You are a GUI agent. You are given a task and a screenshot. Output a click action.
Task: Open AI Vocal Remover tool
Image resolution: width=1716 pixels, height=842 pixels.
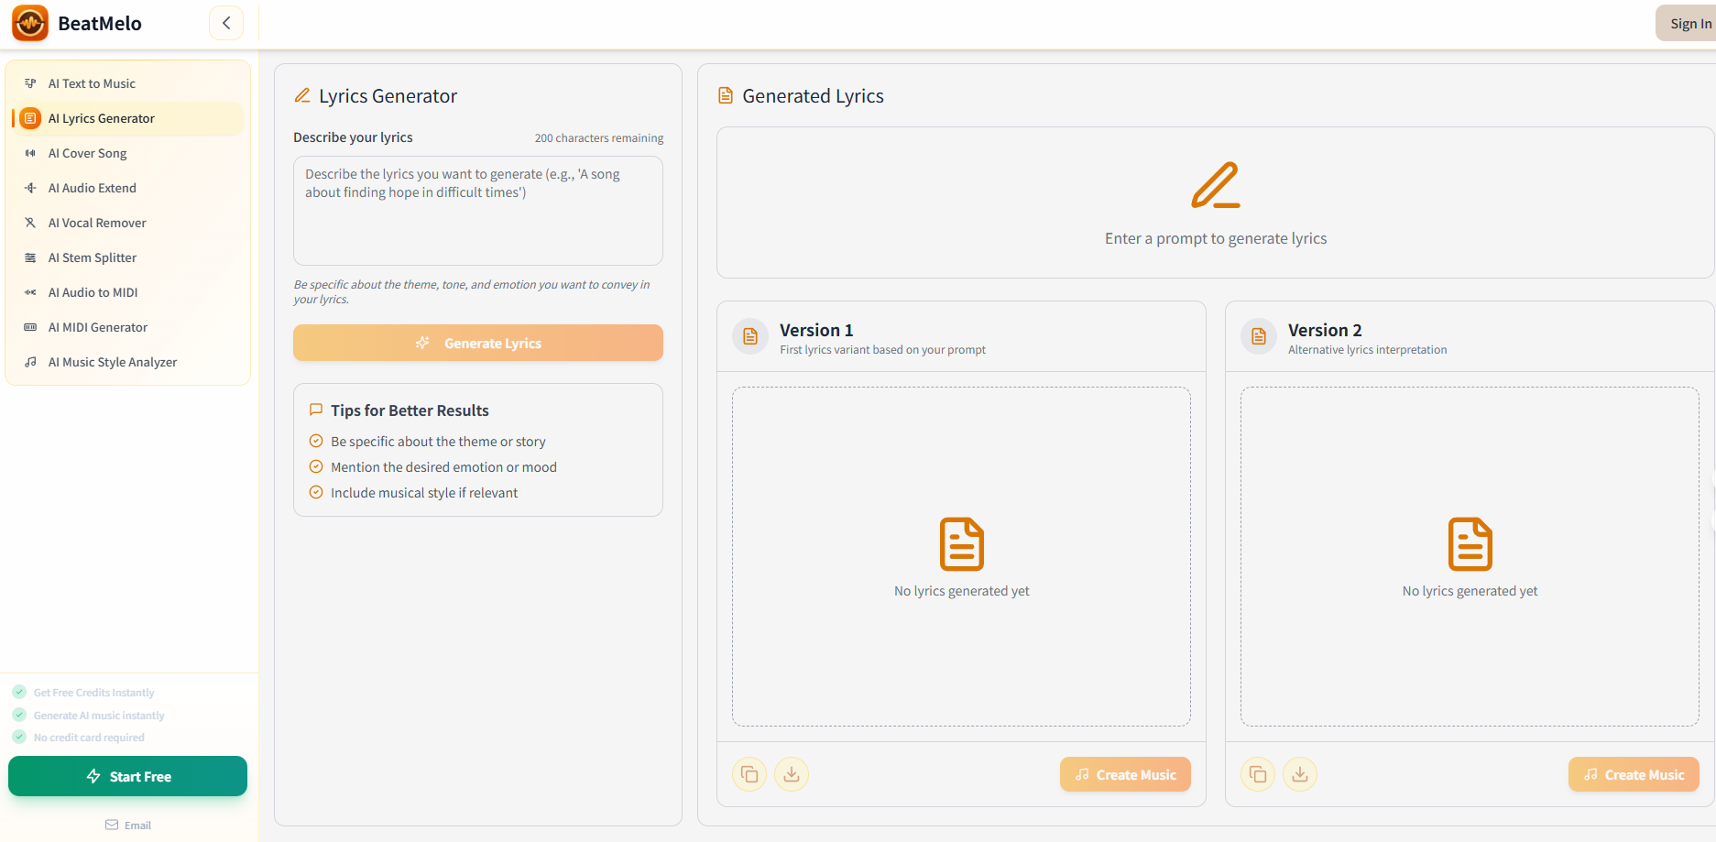128,223
